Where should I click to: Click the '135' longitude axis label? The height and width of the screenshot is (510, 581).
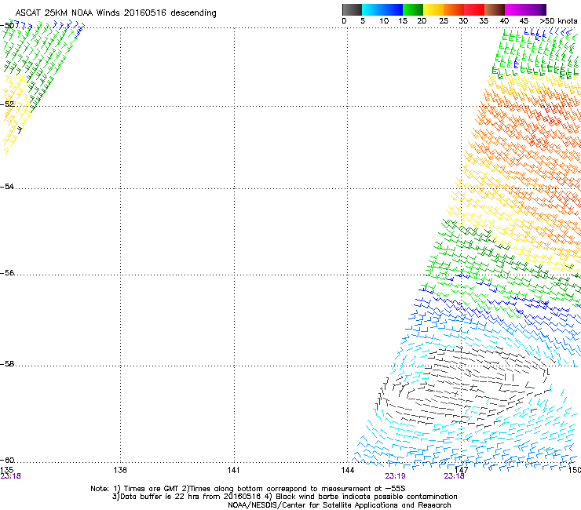[x=6, y=470]
